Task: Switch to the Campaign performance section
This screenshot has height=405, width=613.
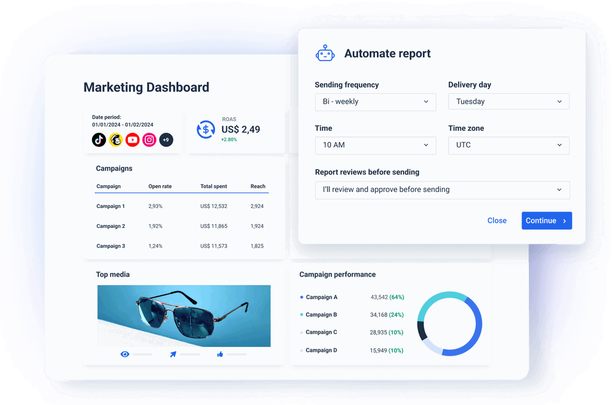Action: click(x=337, y=274)
